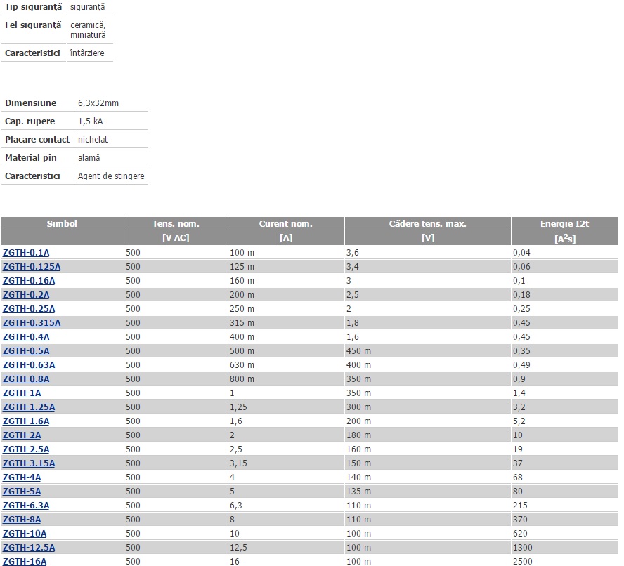This screenshot has height=566, width=624.
Task: Open the ZGTH-6.3A product link
Action: click(26, 506)
